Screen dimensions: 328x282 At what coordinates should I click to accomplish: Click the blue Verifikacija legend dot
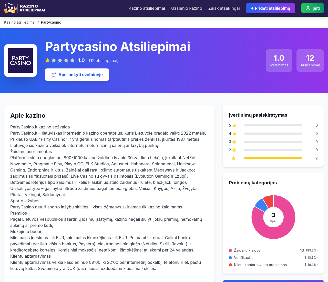(x=230, y=258)
